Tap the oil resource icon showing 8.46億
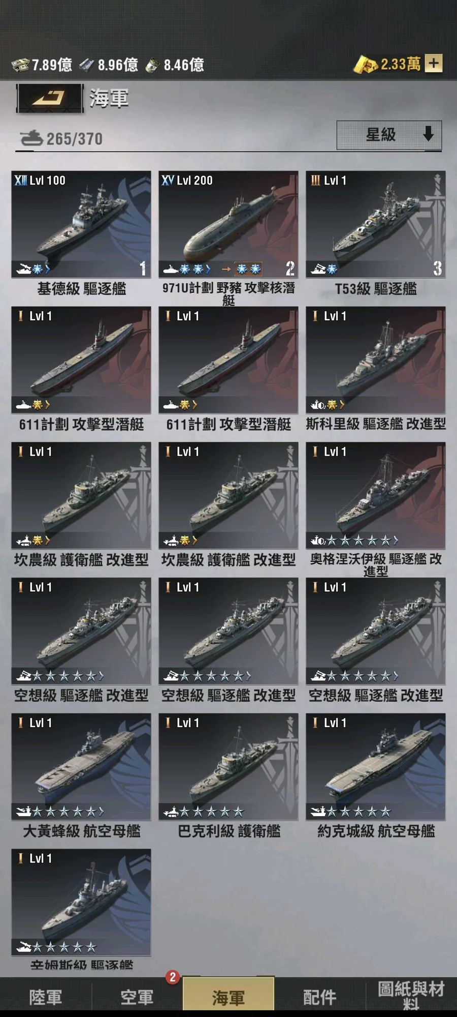 (153, 65)
